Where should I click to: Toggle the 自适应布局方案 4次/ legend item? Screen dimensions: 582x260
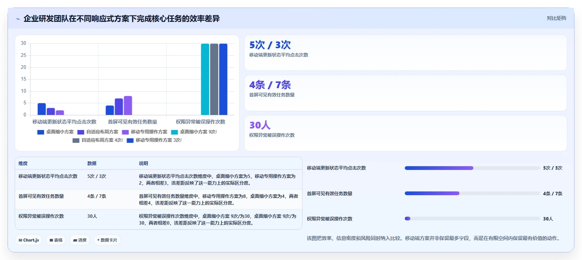tap(98, 140)
